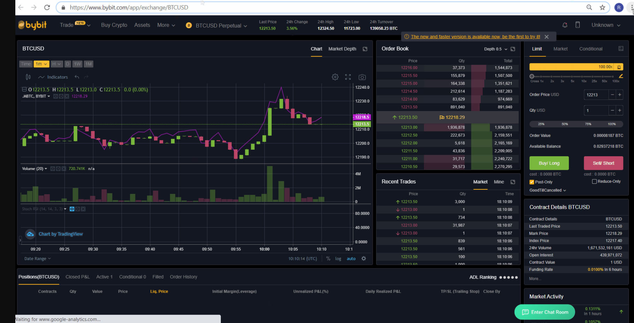Select the Conditional order tab
This screenshot has height=323, width=634.
pos(590,49)
